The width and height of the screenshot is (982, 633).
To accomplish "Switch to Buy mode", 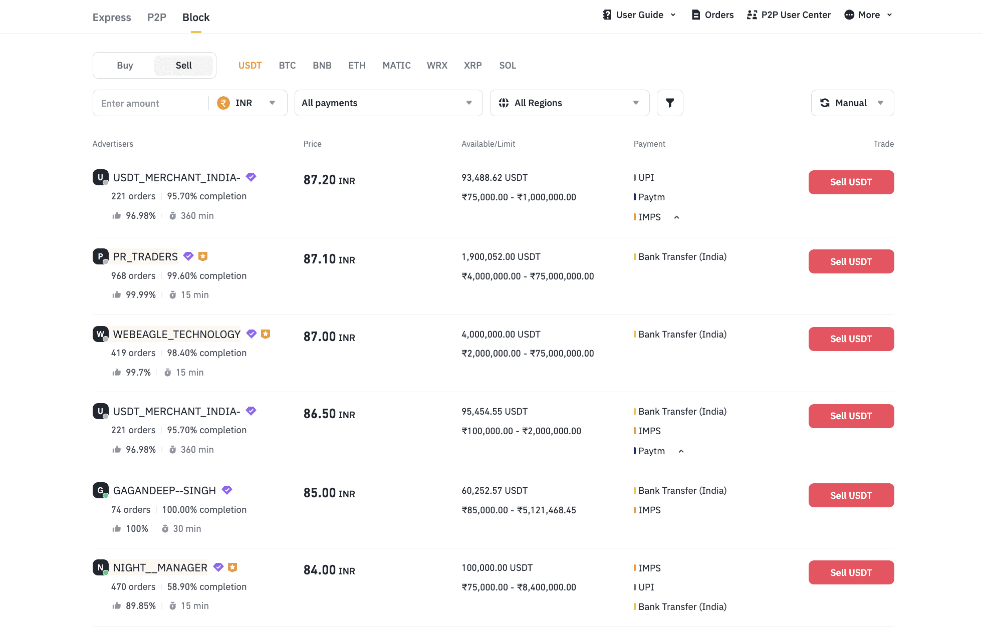I will click(125, 66).
